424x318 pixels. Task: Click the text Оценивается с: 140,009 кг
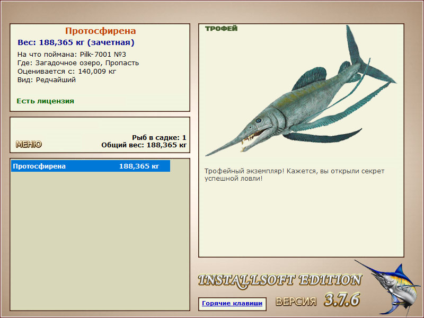pos(67,72)
